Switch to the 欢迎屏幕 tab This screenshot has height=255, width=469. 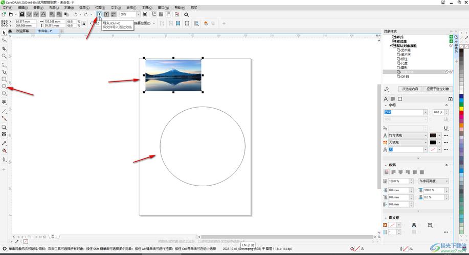24,31
